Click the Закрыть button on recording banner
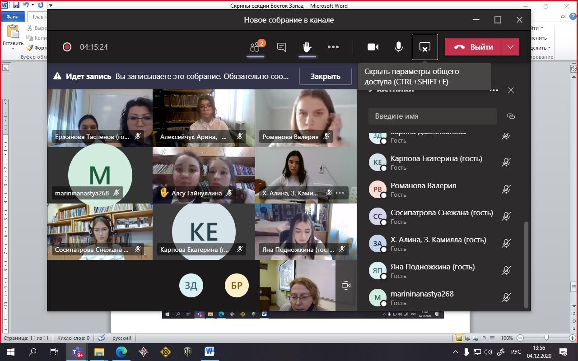The image size is (578, 361). 325,76
